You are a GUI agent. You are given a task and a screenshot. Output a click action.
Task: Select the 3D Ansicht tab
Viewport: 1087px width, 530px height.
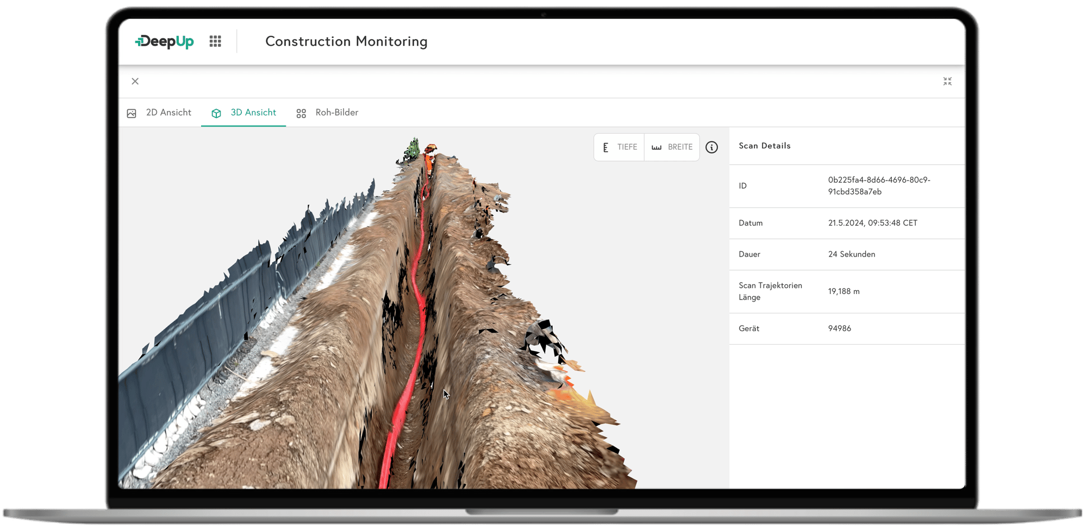(x=243, y=113)
